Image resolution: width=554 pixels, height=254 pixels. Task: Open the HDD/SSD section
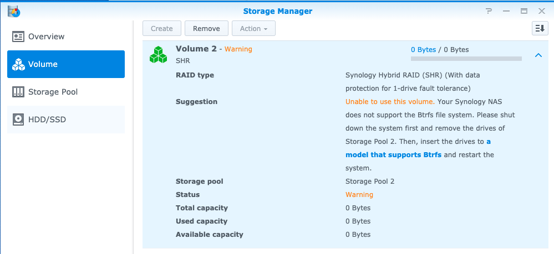tap(66, 120)
